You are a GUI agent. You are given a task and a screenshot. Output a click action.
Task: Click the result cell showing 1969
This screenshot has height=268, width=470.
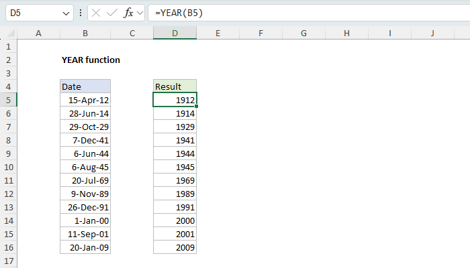[175, 180]
